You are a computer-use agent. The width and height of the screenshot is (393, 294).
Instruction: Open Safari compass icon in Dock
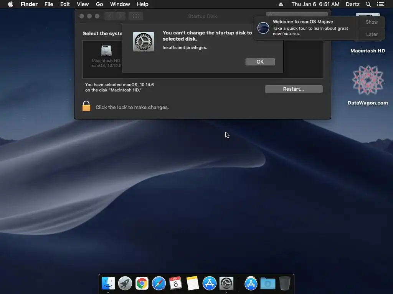pos(159,284)
